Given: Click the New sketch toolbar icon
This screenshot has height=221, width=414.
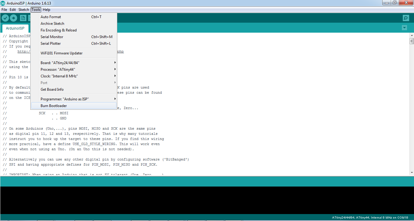Looking at the screenshot, I should tap(23, 18).
